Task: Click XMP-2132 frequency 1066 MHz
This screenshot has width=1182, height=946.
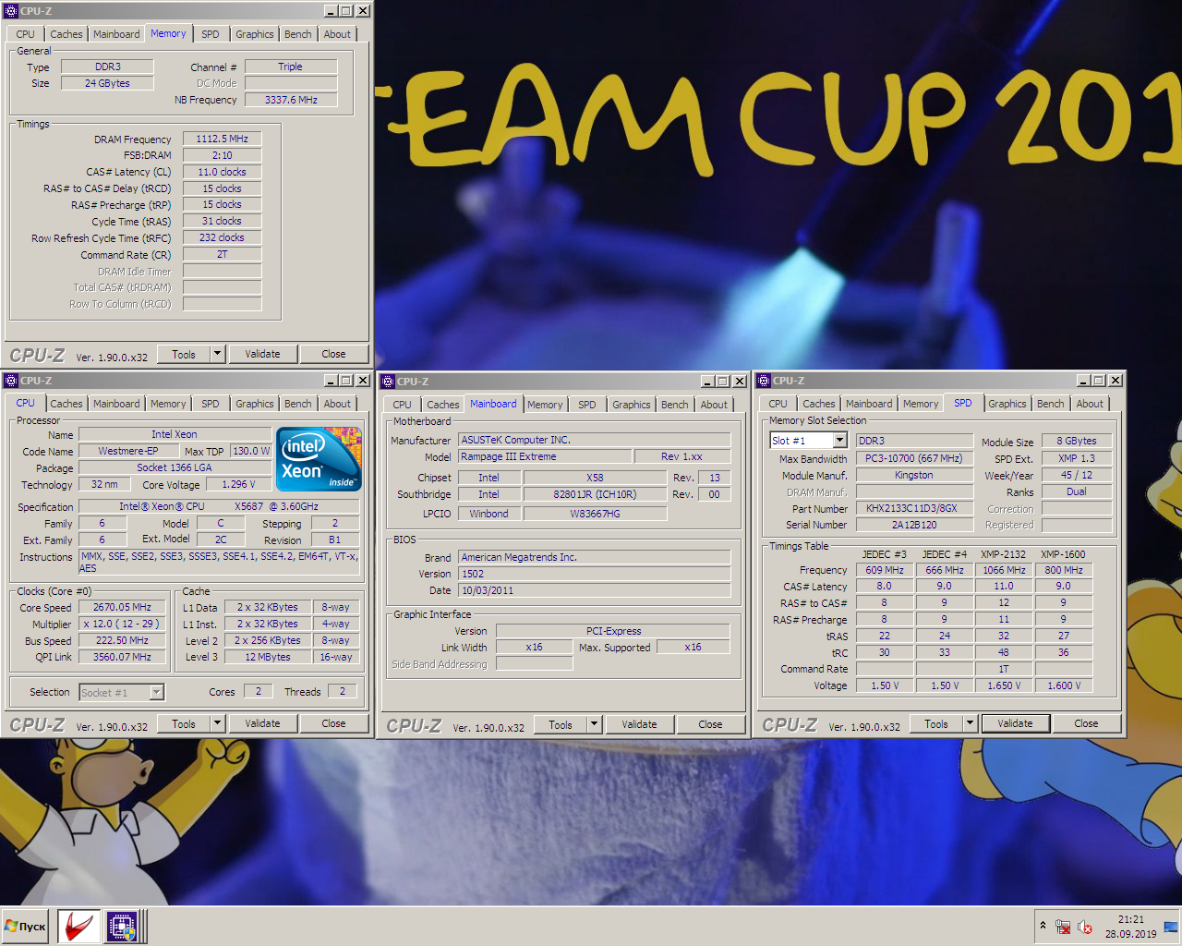Action: tap(1004, 570)
